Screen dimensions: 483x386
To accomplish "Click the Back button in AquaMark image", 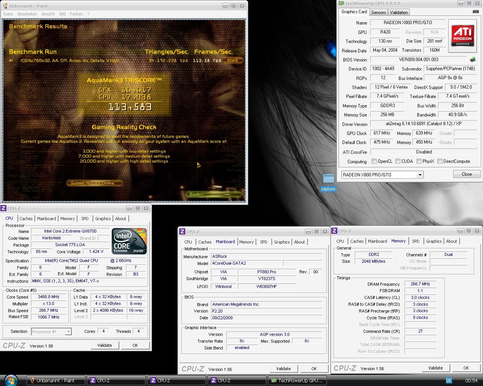I will 213,194.
